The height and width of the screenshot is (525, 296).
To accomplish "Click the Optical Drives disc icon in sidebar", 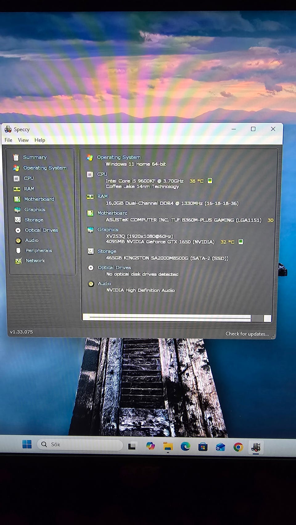I will point(18,230).
